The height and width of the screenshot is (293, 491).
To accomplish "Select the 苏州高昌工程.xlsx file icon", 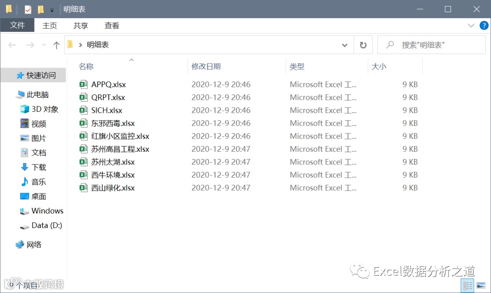I will (x=83, y=149).
